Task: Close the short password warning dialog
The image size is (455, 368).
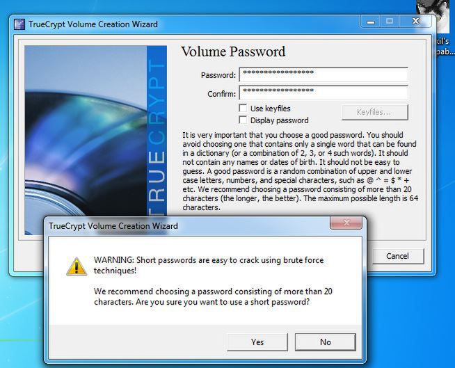Action: pos(346,223)
